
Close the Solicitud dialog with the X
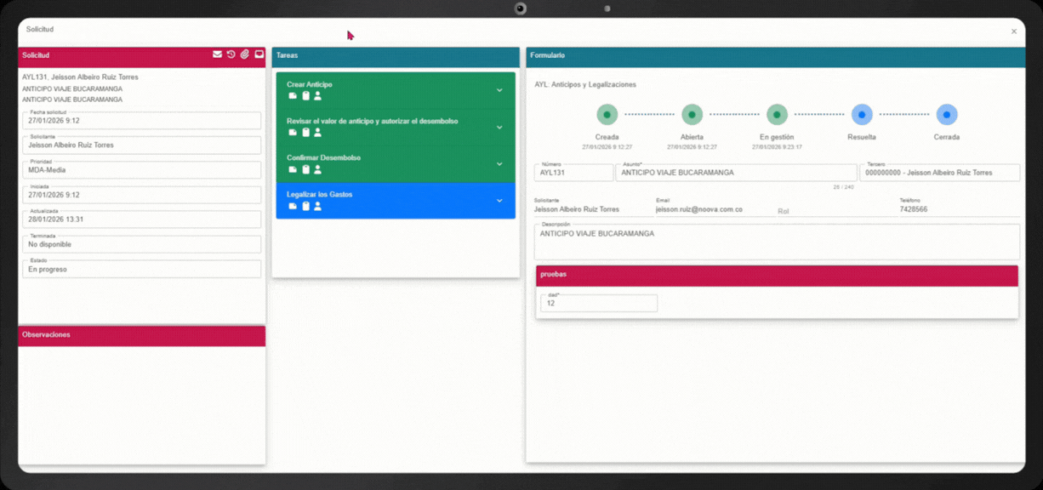pos(1013,31)
